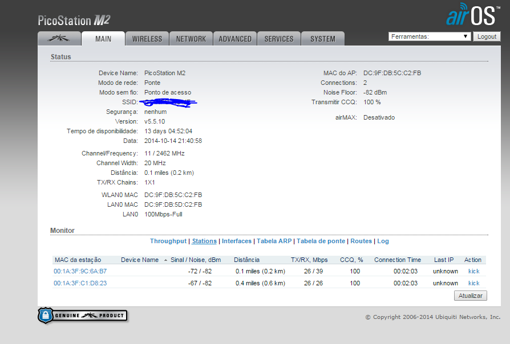Click the Transmitir CCQ value 100 %
The width and height of the screenshot is (510, 344).
click(x=372, y=103)
